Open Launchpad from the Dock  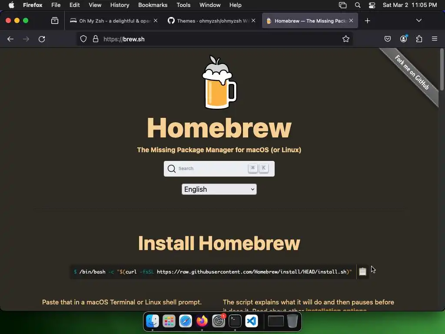[169, 321]
